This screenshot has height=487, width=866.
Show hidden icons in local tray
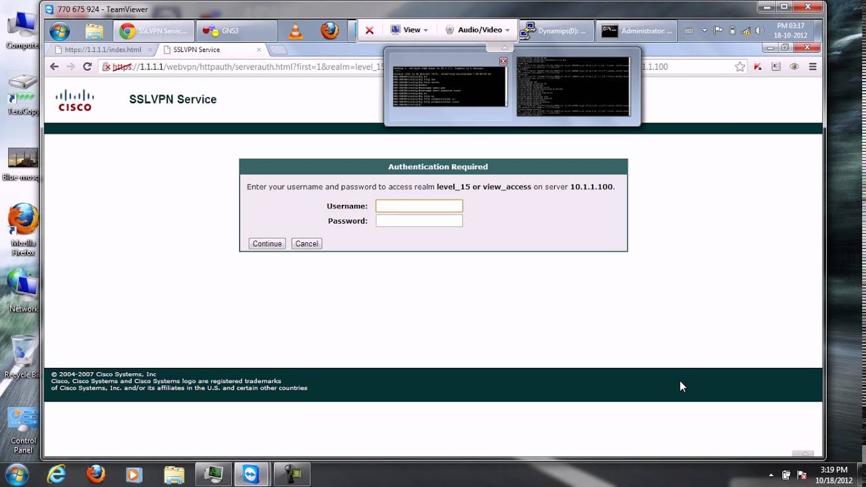coord(771,476)
